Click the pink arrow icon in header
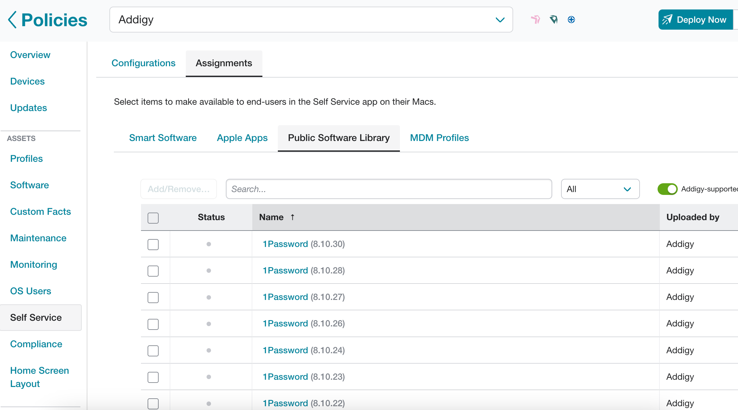The width and height of the screenshot is (738, 410). coord(536,20)
